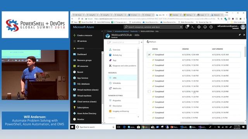
Task: Click the Schedules clock icon
Action: point(110,83)
